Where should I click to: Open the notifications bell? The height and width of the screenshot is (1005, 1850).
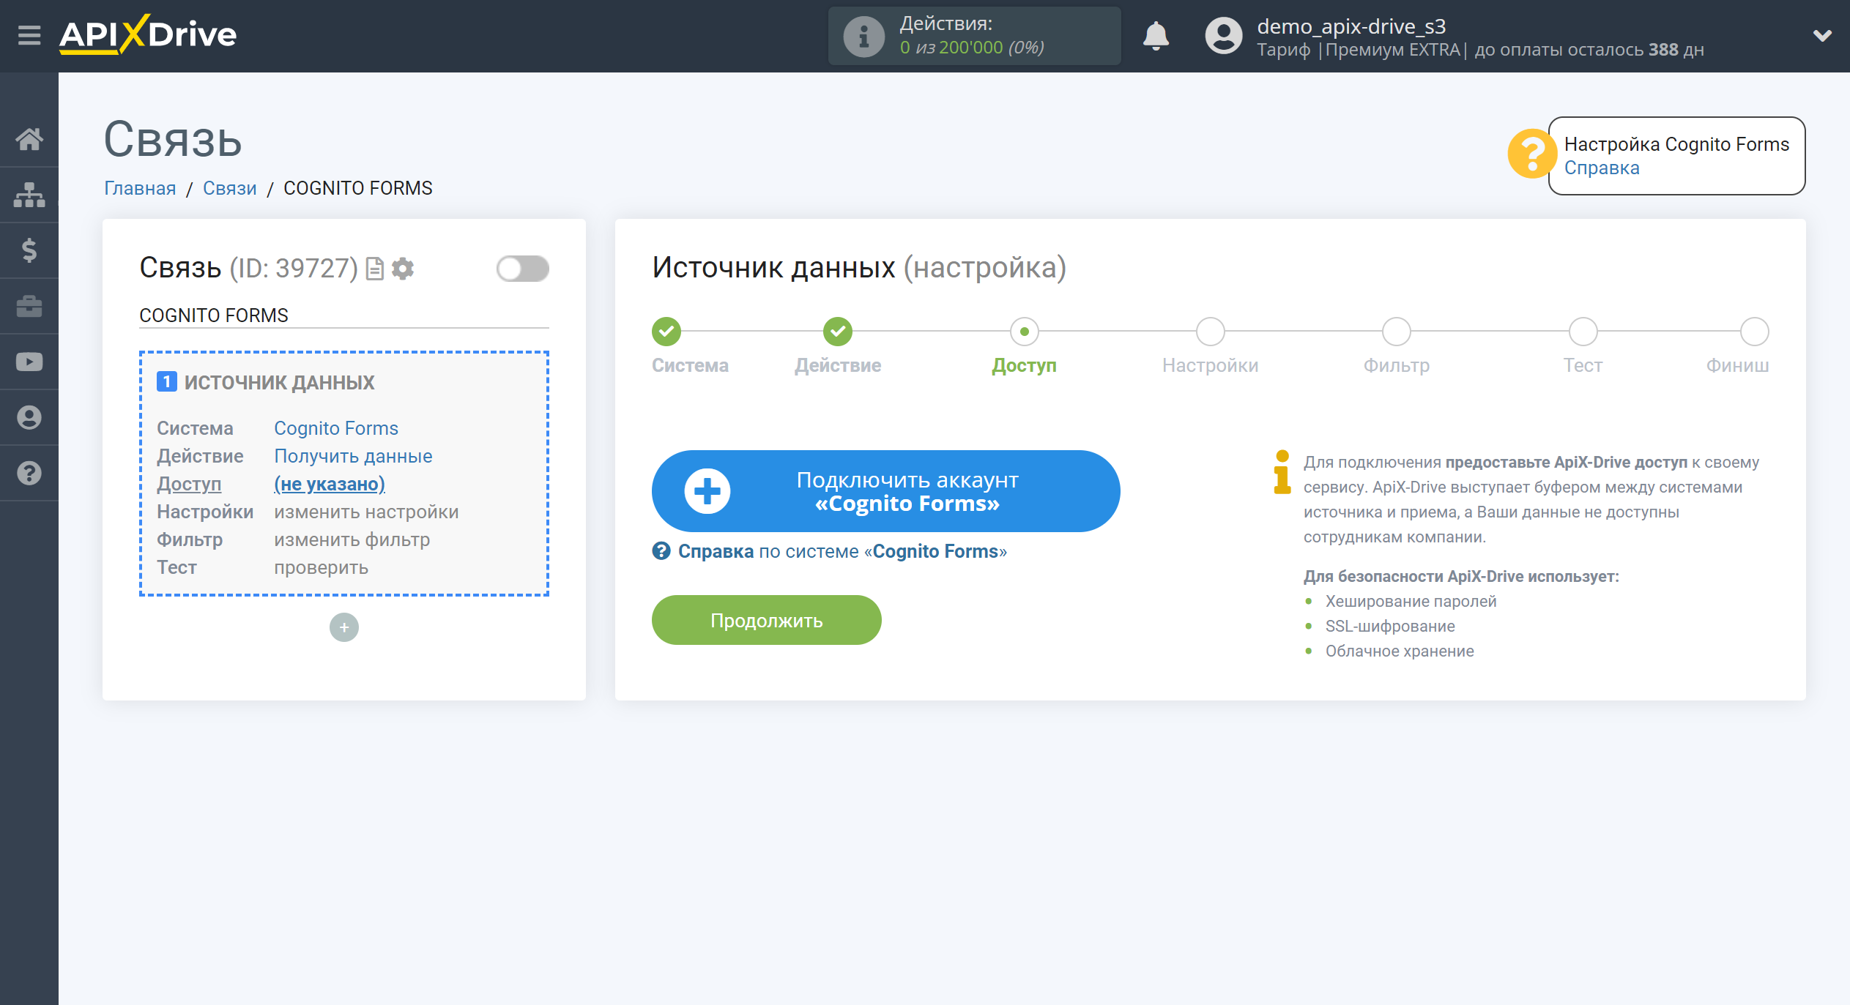point(1156,36)
